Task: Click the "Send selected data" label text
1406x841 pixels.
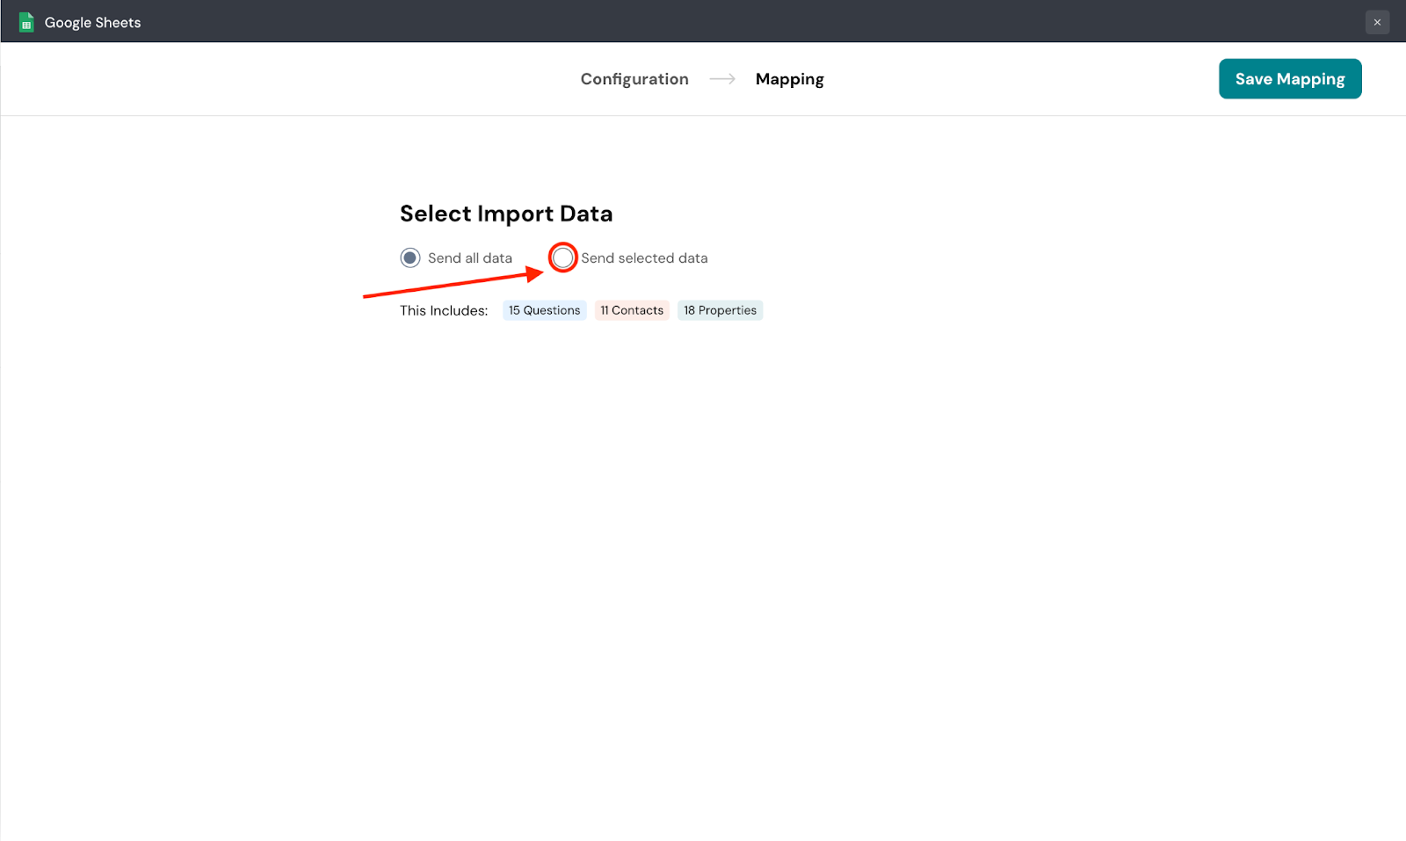Action: pyautogui.click(x=644, y=257)
